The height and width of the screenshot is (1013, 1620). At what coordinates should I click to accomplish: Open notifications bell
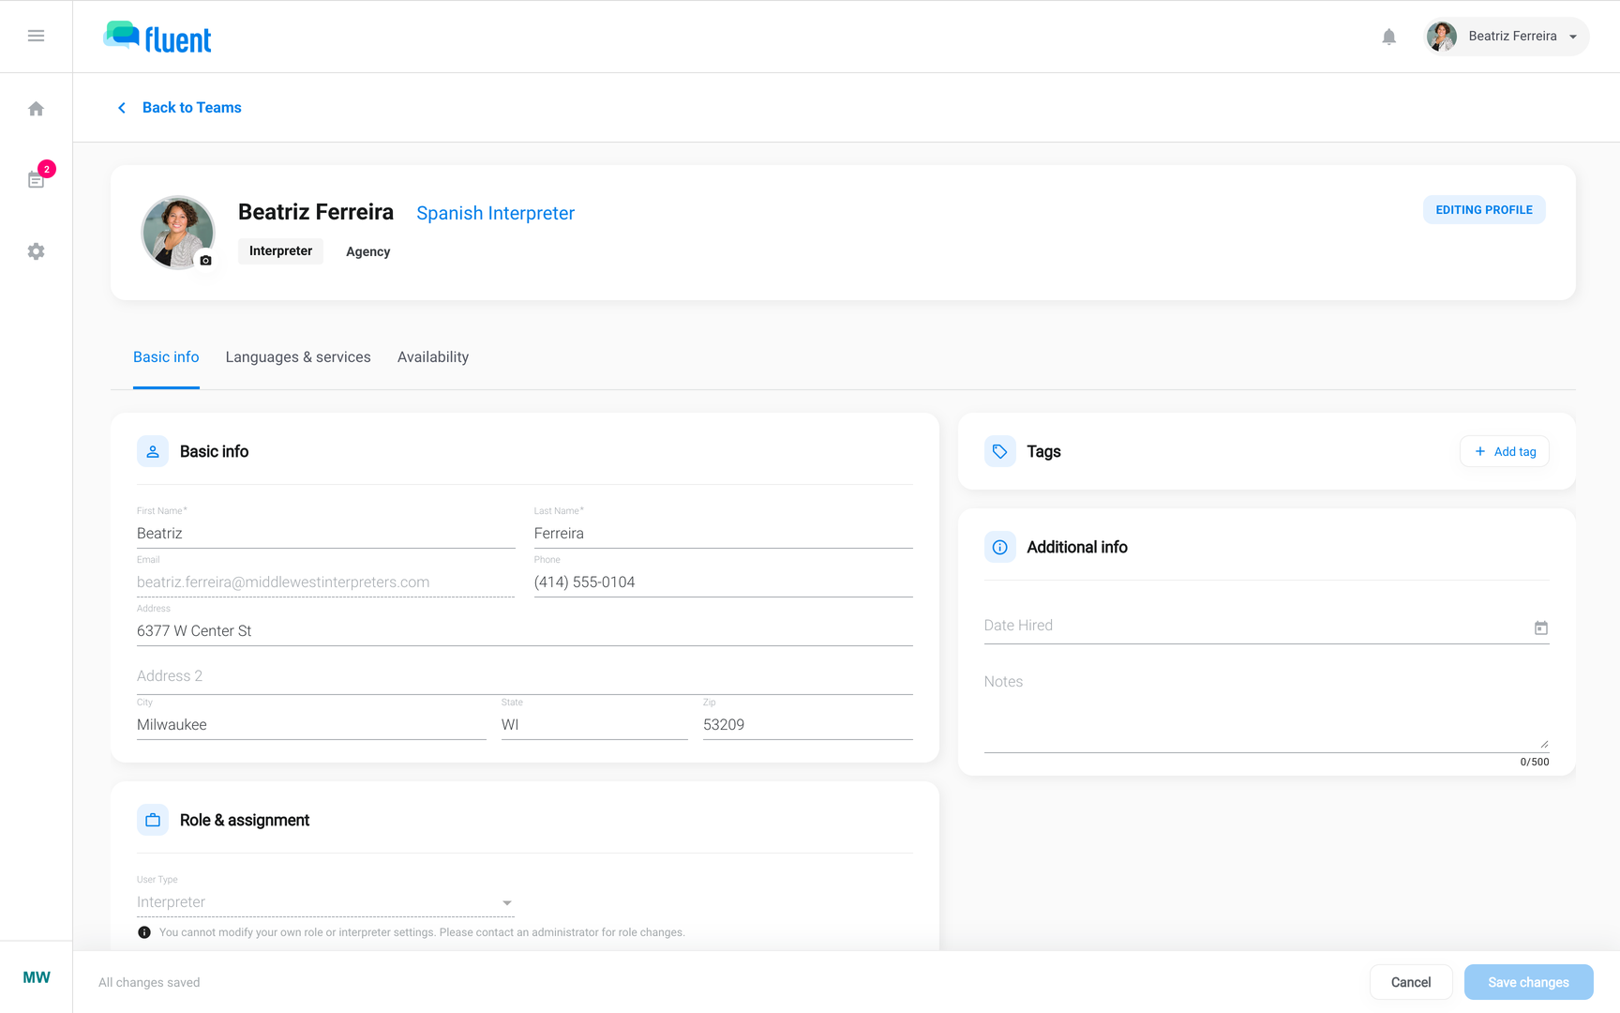(x=1388, y=37)
